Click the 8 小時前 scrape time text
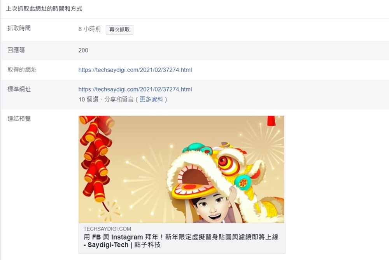The width and height of the screenshot is (389, 260). (x=89, y=29)
